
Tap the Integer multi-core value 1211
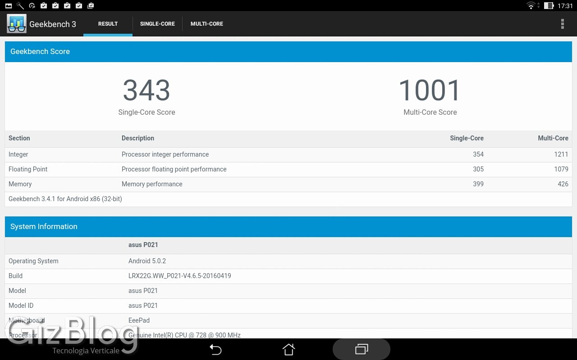(561, 154)
